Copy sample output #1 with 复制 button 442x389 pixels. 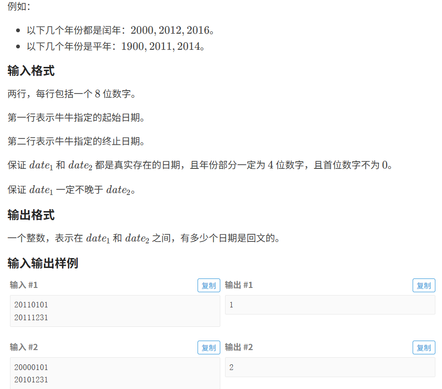(x=424, y=286)
